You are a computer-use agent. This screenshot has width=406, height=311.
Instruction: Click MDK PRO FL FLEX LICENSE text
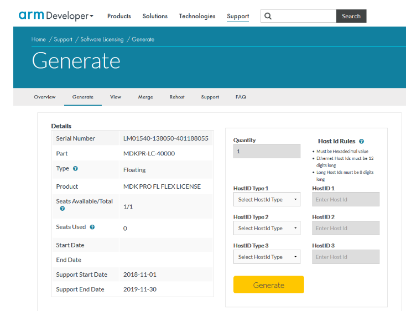tap(162, 186)
